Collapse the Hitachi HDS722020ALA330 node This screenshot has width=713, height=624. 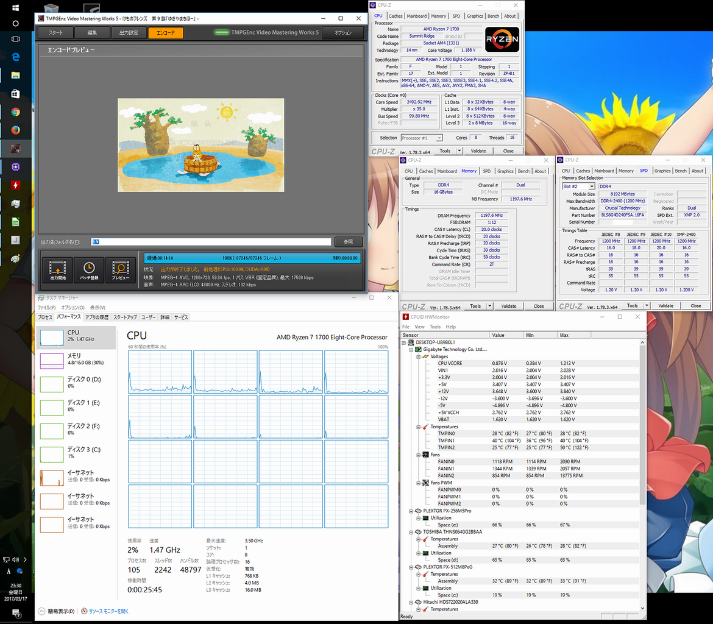tap(411, 601)
